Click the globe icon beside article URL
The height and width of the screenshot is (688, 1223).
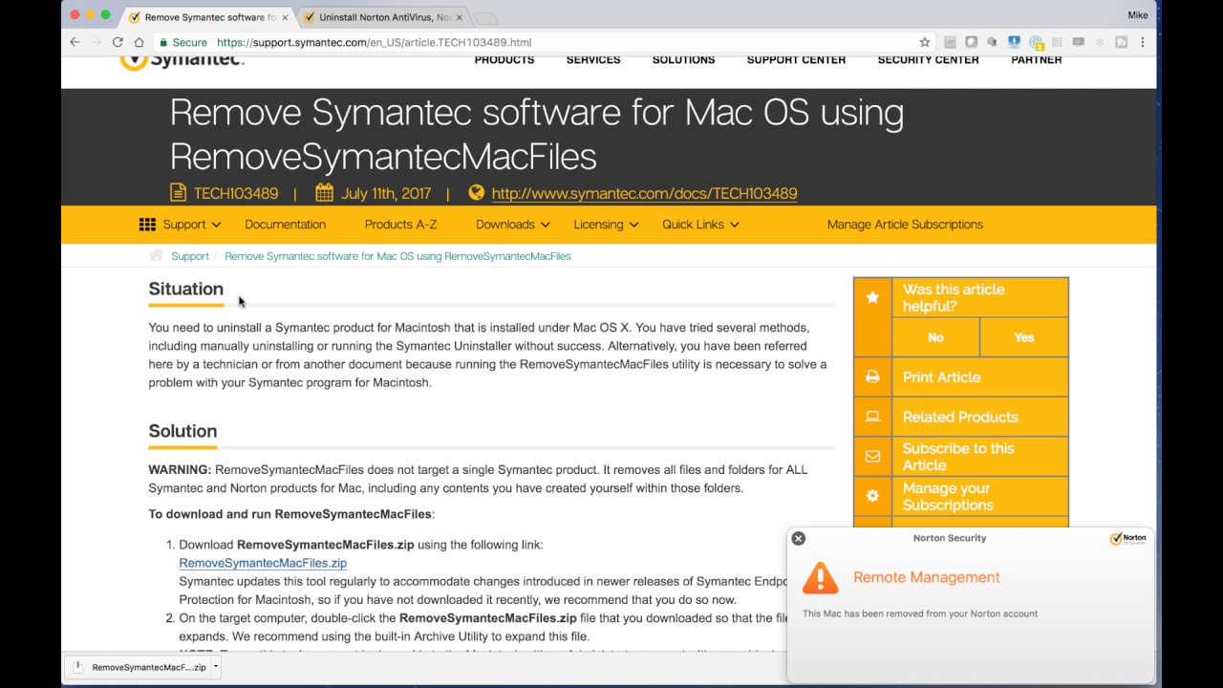pyautogui.click(x=476, y=192)
